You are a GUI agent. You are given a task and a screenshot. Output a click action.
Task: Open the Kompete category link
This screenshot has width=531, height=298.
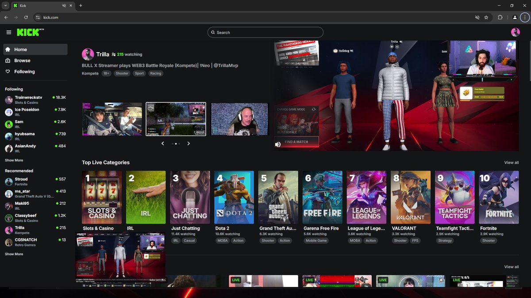[x=90, y=73]
